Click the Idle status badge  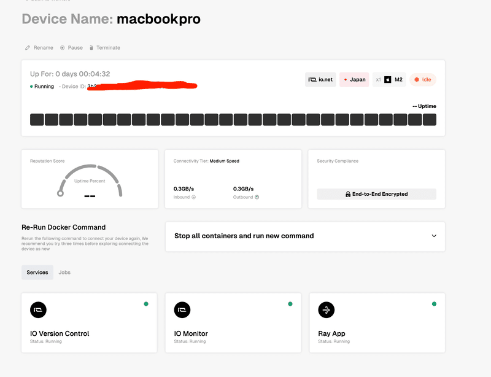[423, 80]
